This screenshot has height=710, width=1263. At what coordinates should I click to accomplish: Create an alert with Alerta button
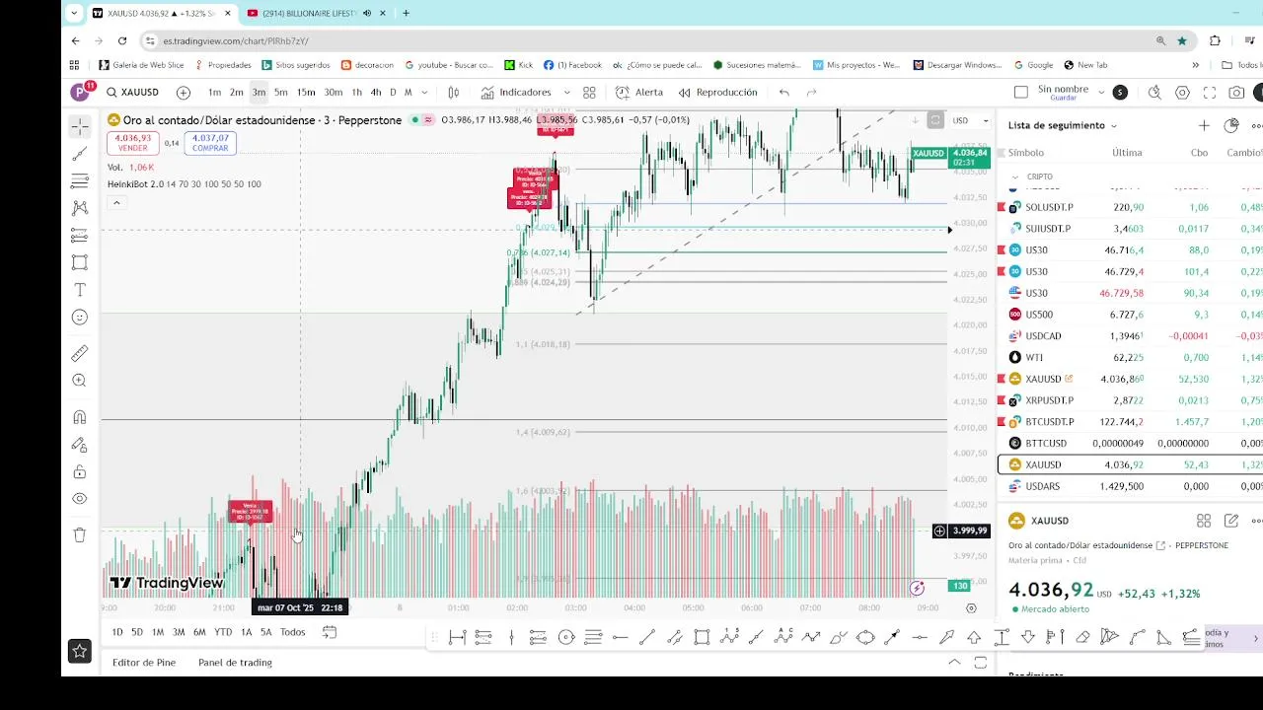coord(639,93)
